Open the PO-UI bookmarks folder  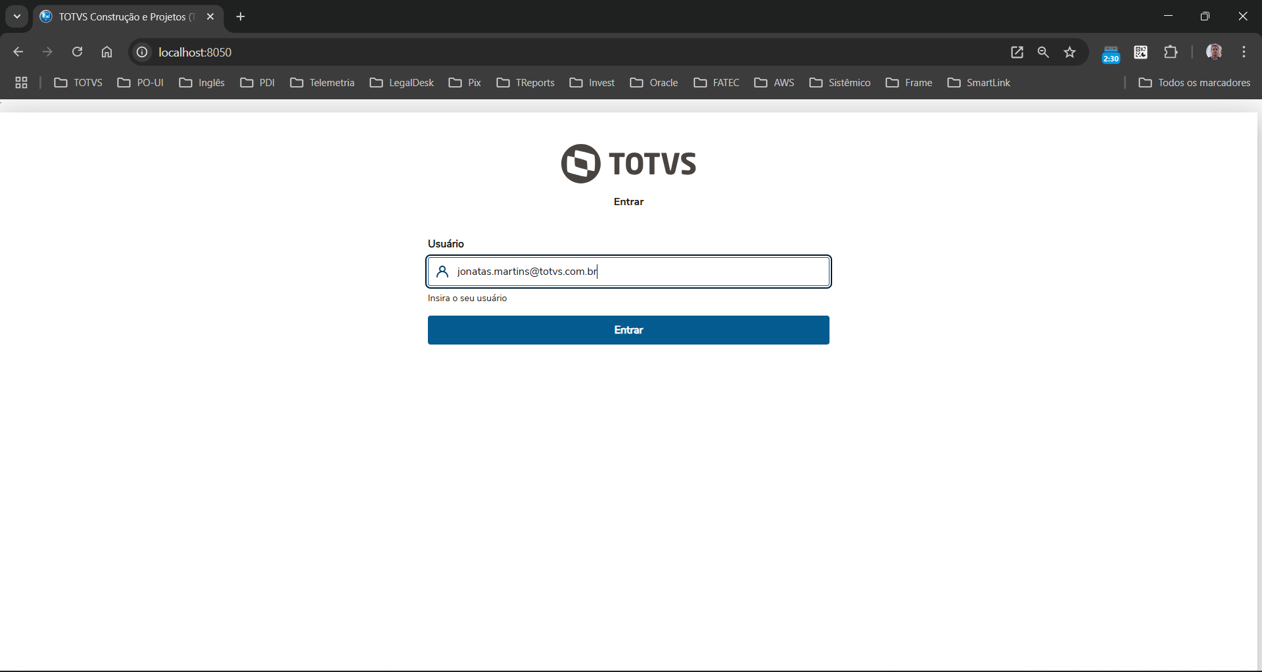point(140,82)
